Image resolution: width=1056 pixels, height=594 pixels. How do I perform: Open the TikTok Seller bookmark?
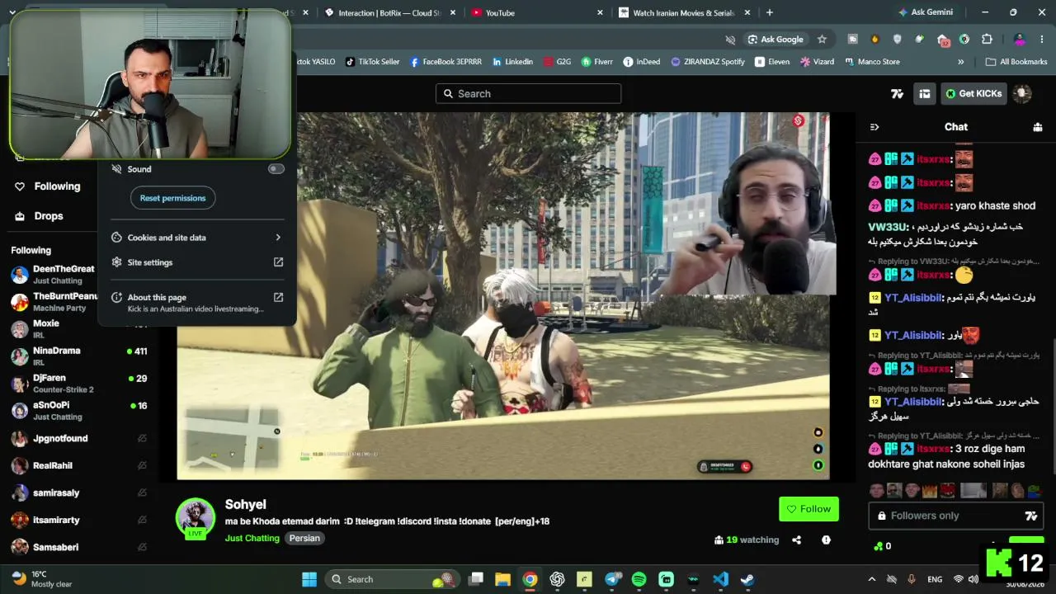[x=372, y=62]
